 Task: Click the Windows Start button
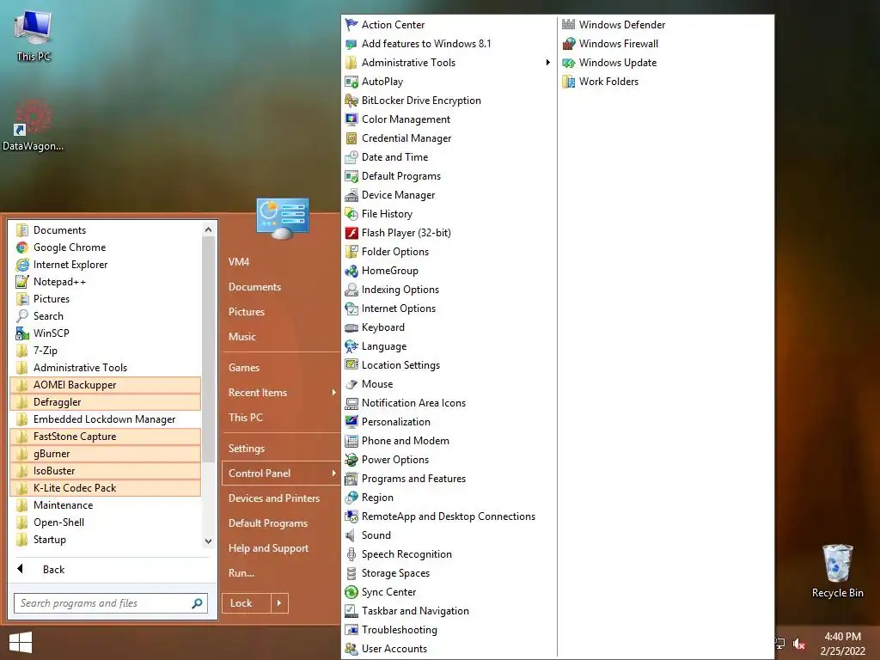pos(21,642)
